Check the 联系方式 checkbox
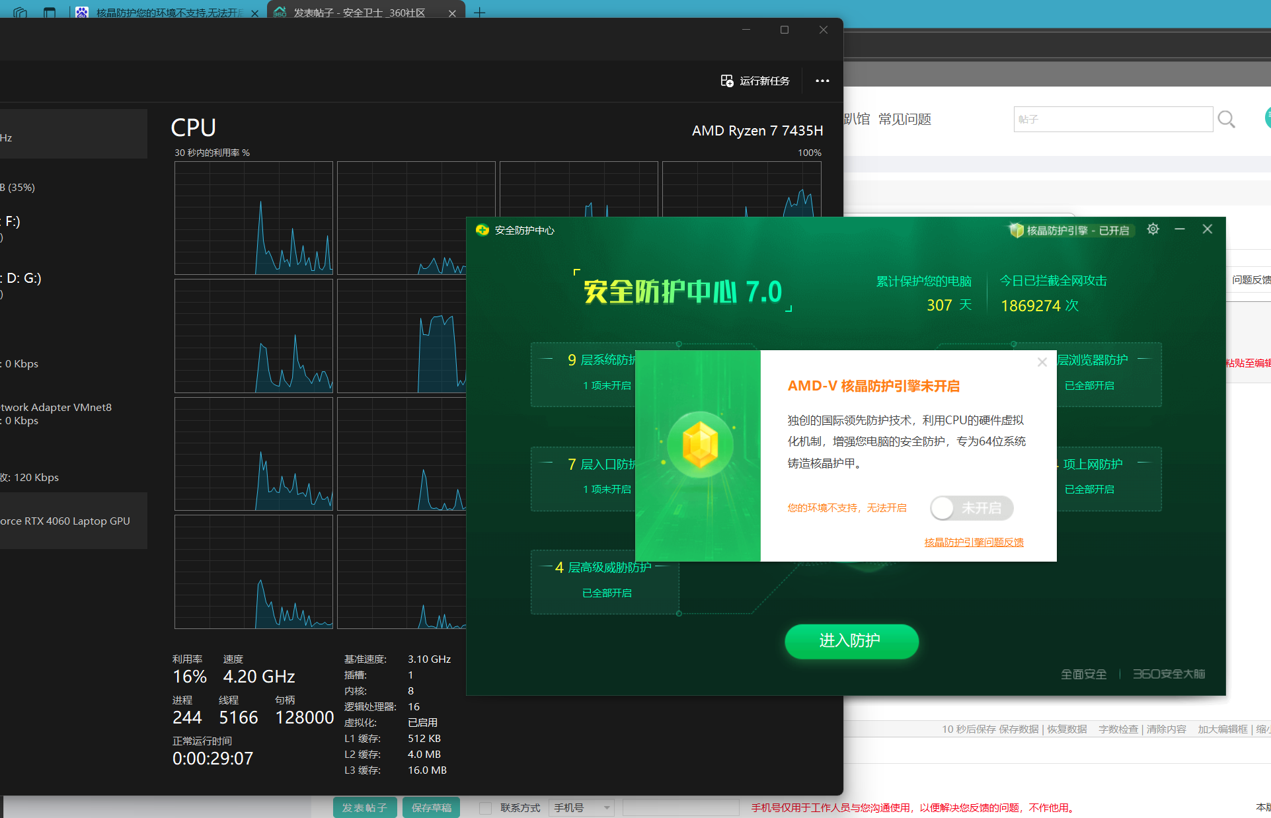 tap(485, 807)
